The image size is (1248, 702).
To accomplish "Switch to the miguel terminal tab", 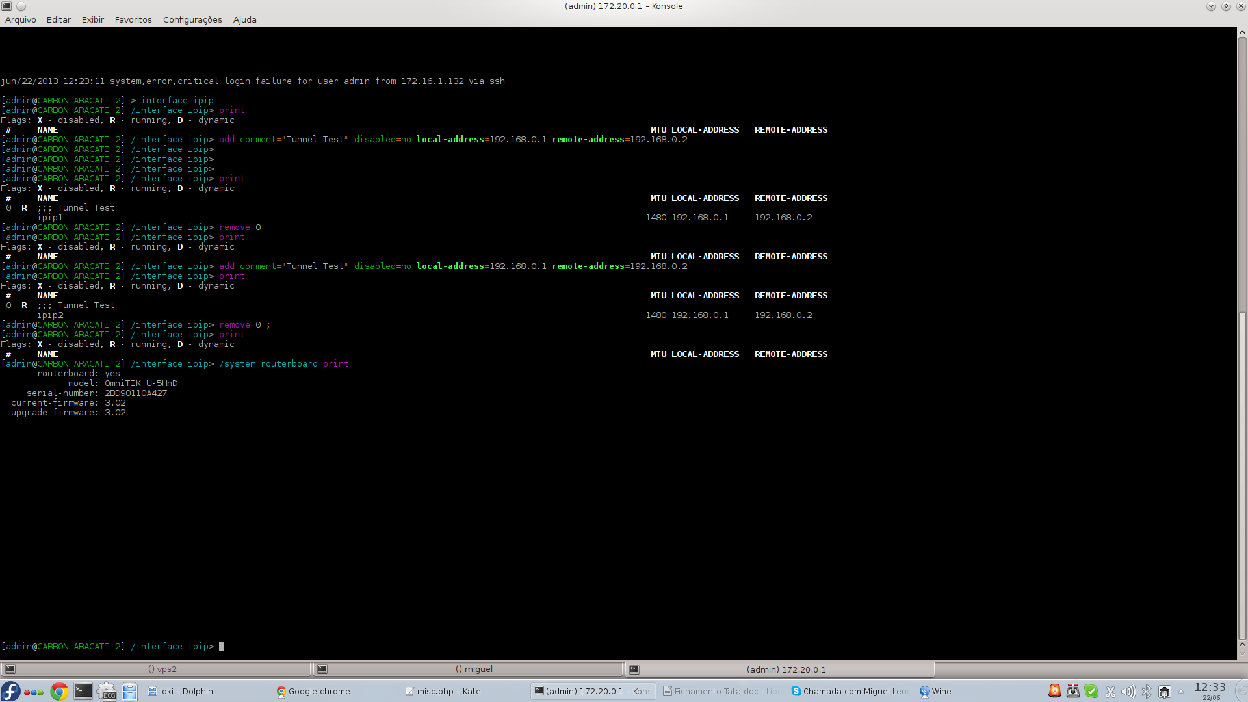I will [468, 669].
